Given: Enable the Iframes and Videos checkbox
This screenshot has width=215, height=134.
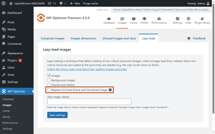Looking at the screenshot, I should pyautogui.click(x=49, y=85).
